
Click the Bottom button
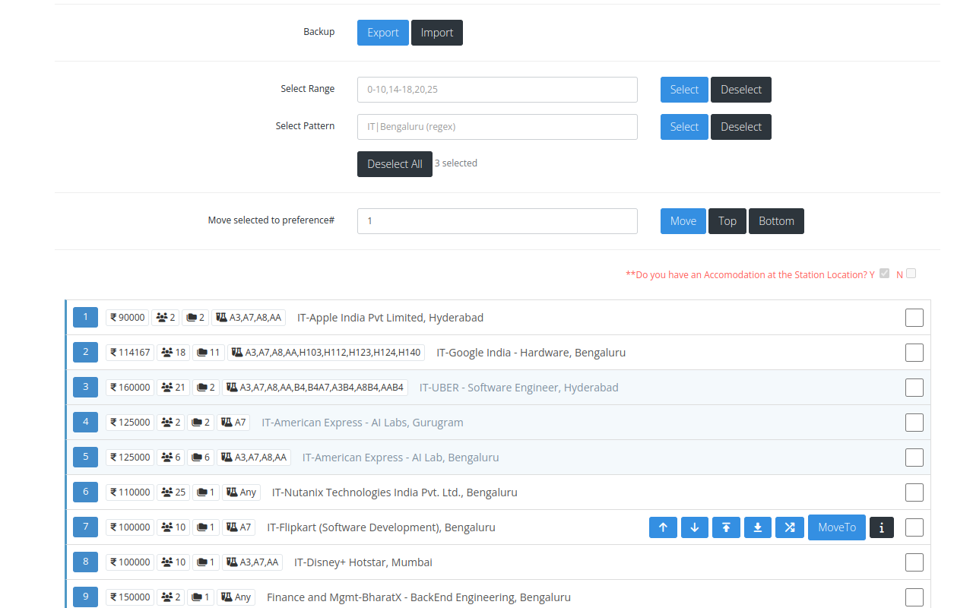(x=776, y=221)
